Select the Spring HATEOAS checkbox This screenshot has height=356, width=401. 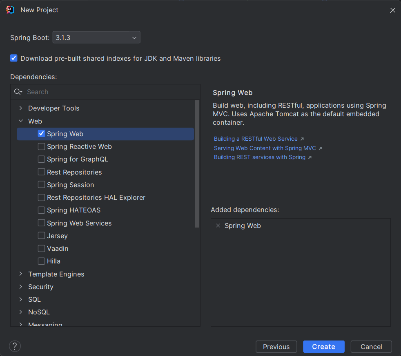click(41, 210)
